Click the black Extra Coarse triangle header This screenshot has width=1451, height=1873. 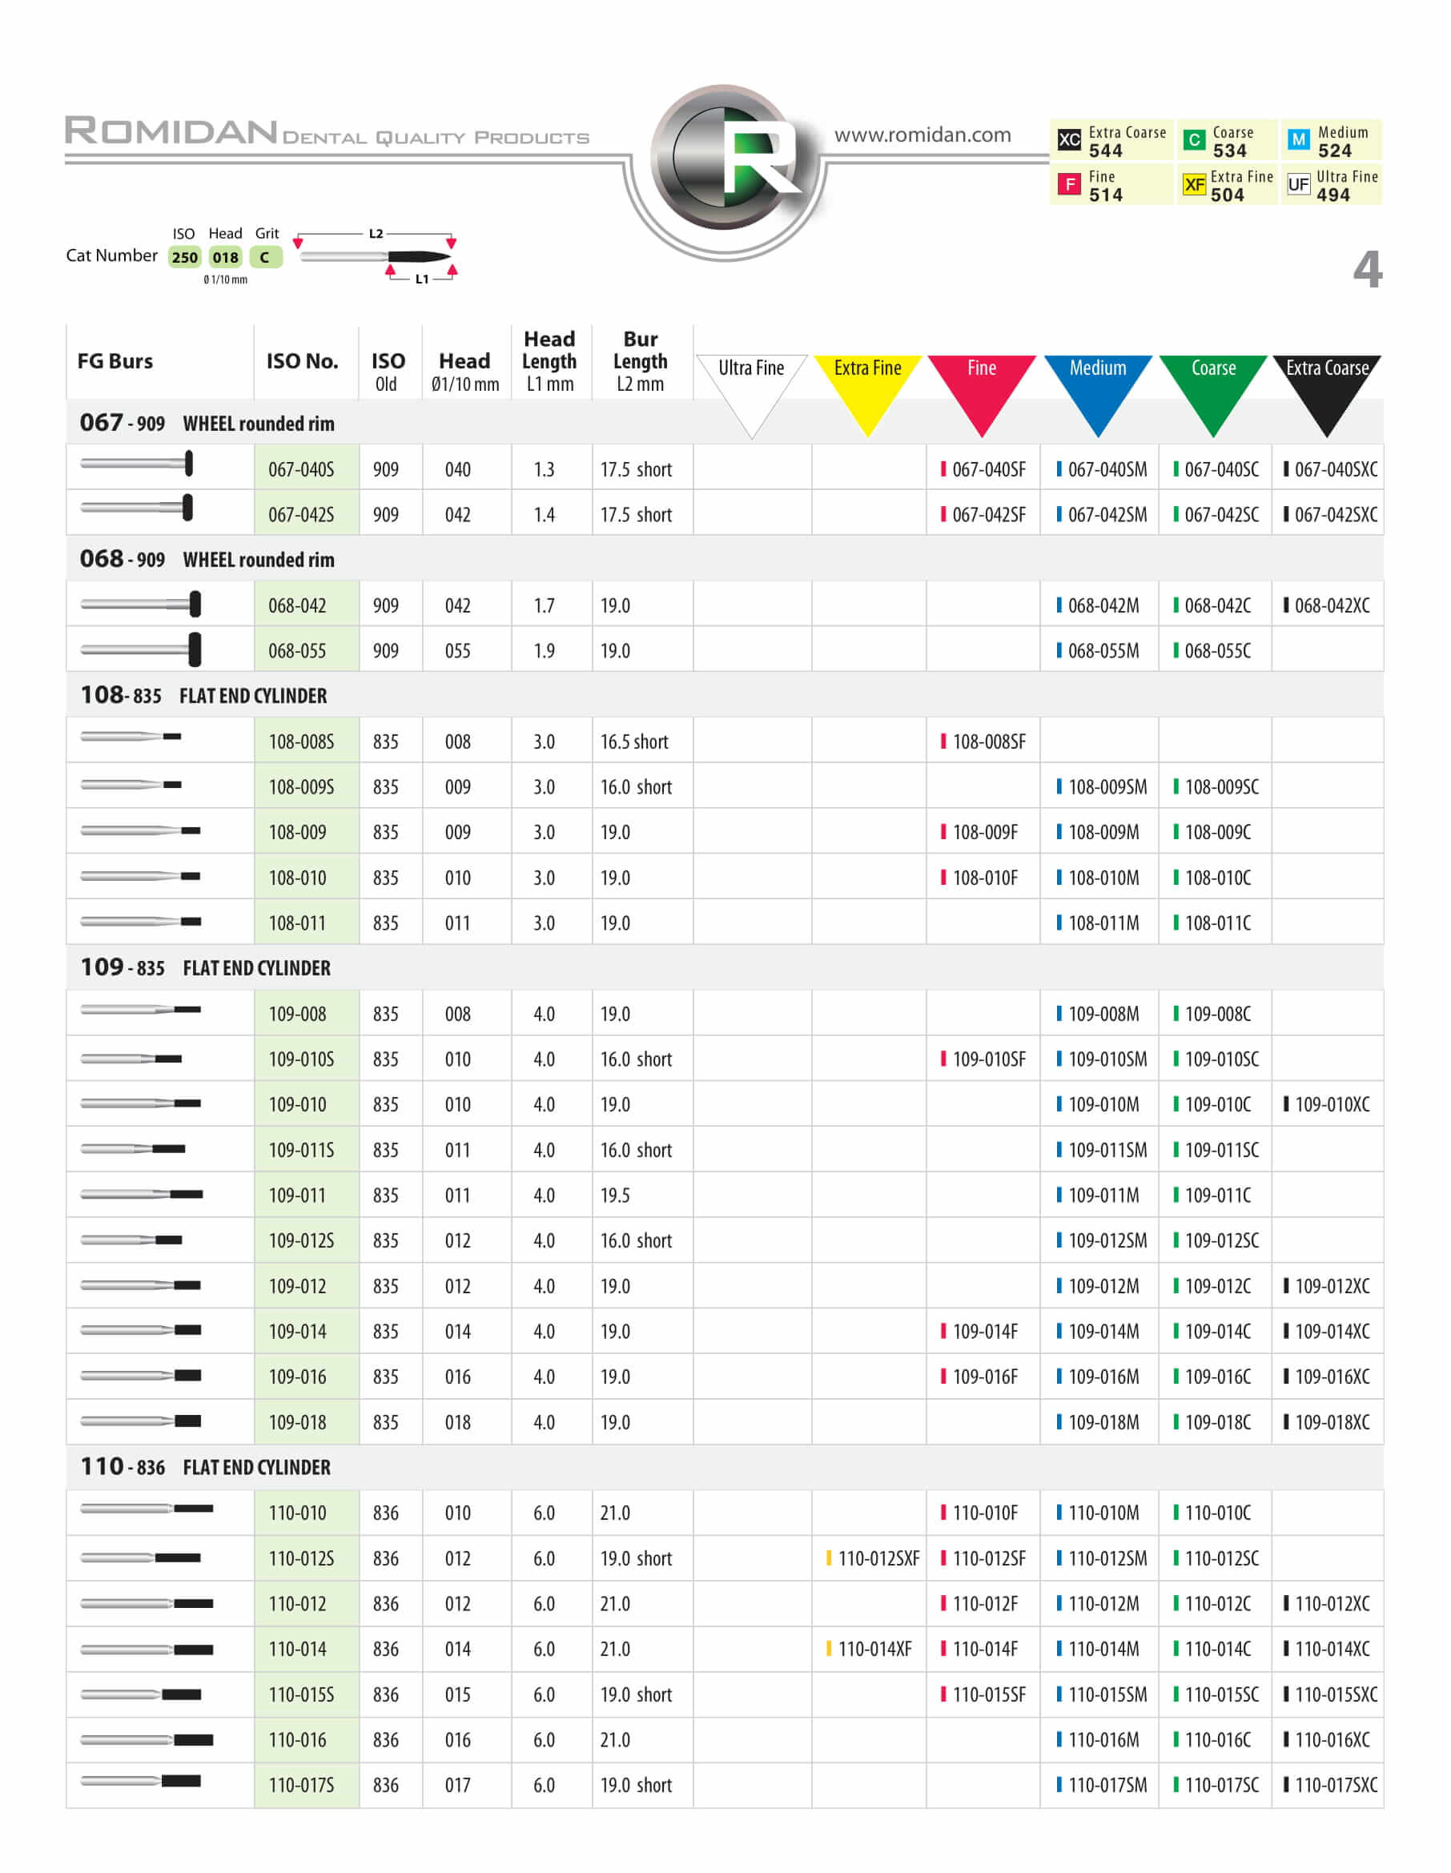point(1327,396)
